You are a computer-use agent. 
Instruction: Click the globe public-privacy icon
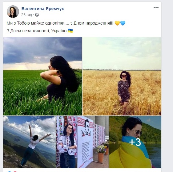click(x=37, y=15)
